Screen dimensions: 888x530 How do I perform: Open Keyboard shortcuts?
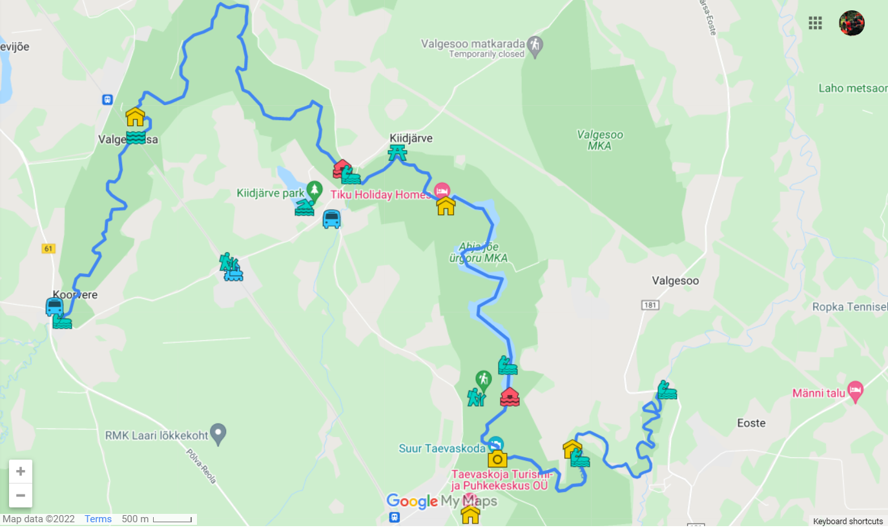pos(848,521)
